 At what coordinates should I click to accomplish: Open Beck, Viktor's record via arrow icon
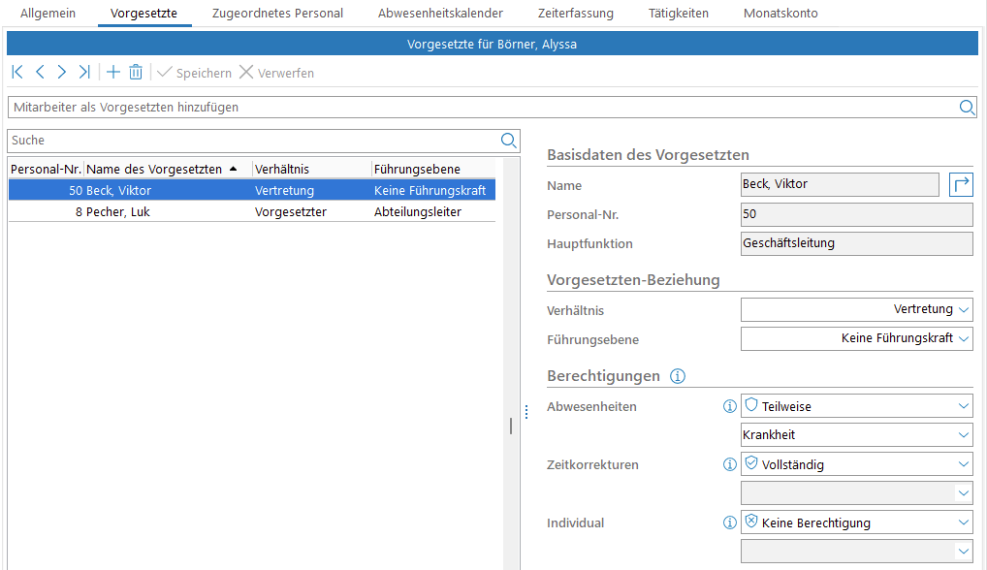coord(960,184)
